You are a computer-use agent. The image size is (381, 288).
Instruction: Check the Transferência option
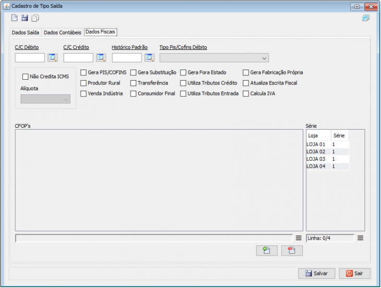click(133, 83)
